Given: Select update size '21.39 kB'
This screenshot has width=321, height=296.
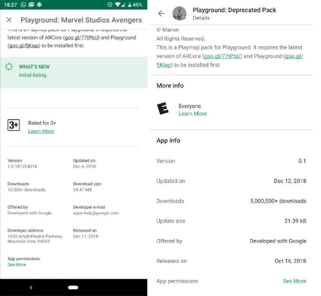Looking at the screenshot, I should pyautogui.click(x=295, y=221).
